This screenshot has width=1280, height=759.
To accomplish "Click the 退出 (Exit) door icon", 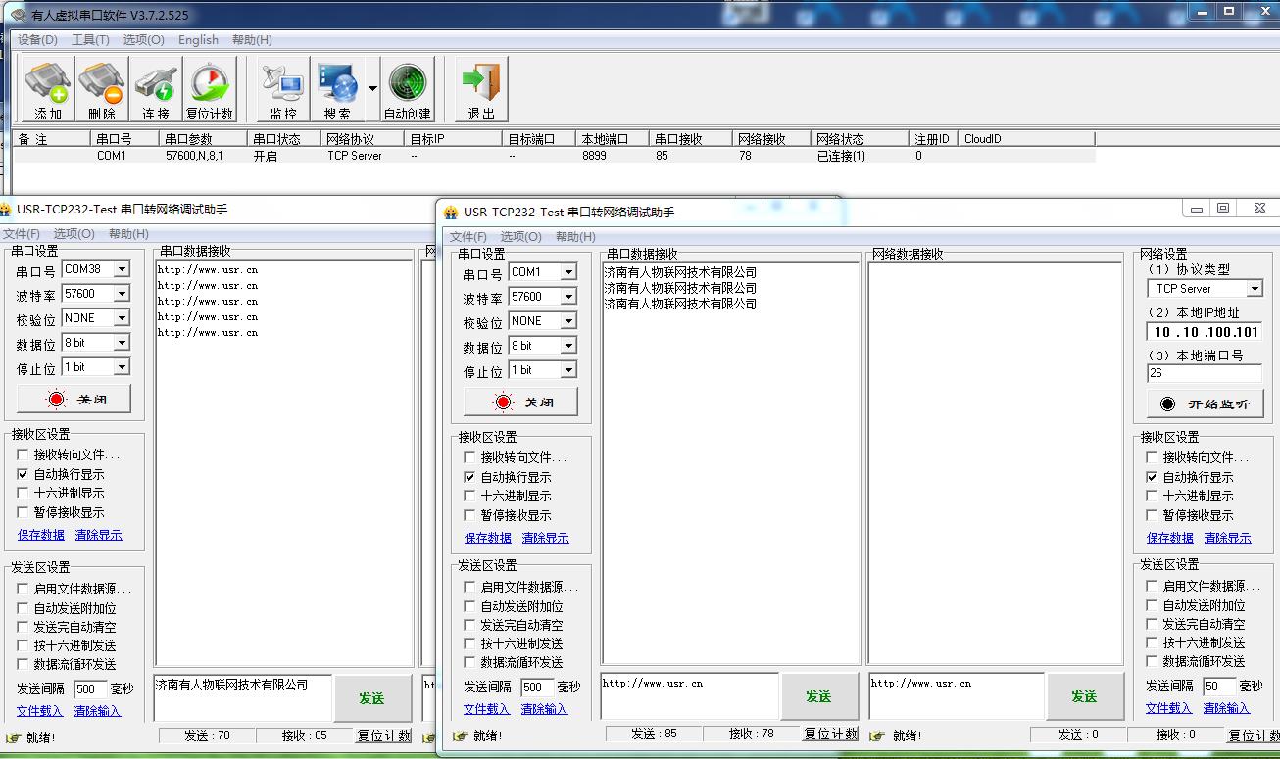I will point(481,89).
